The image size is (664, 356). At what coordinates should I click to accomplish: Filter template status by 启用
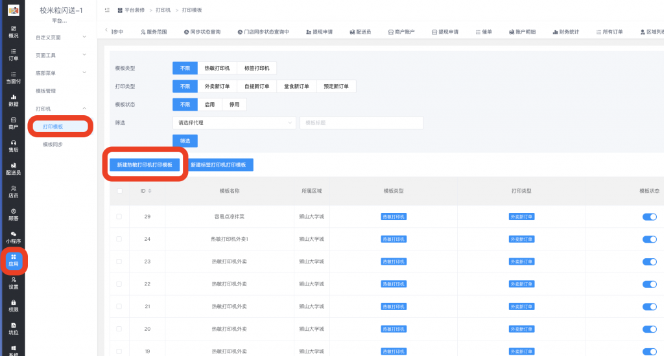(209, 104)
